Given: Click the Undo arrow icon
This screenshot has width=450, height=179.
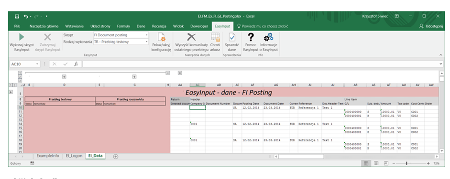Looking at the screenshot, I should pyautogui.click(x=26, y=16).
